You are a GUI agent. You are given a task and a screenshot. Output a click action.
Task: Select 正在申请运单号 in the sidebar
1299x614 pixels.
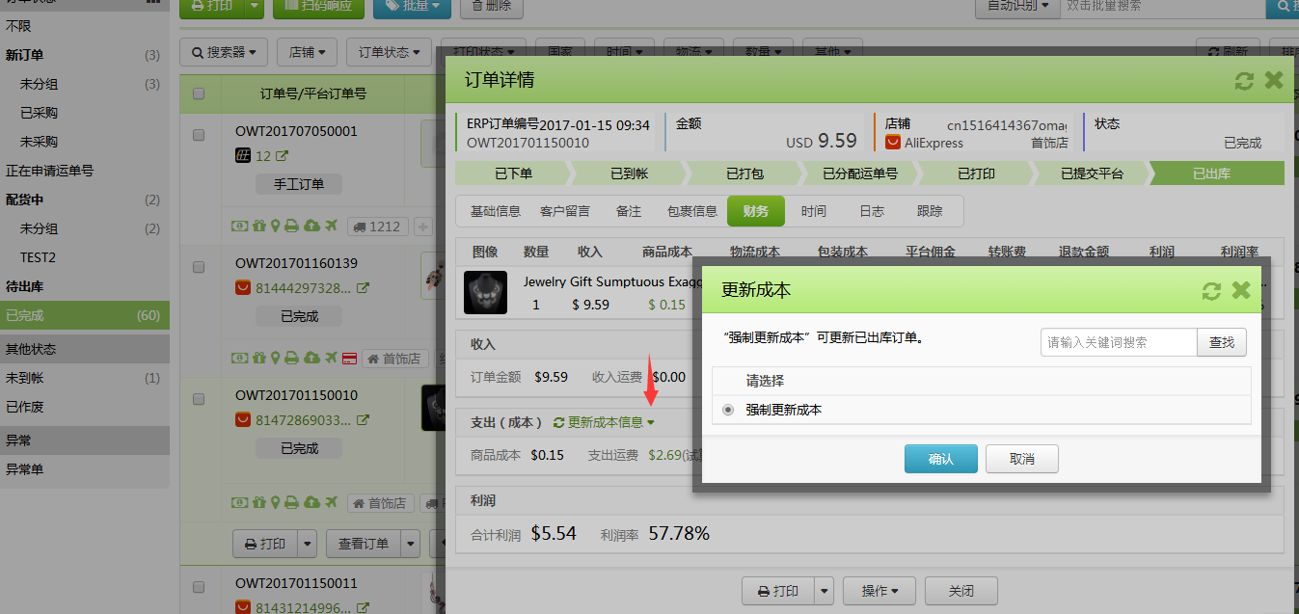(85, 171)
